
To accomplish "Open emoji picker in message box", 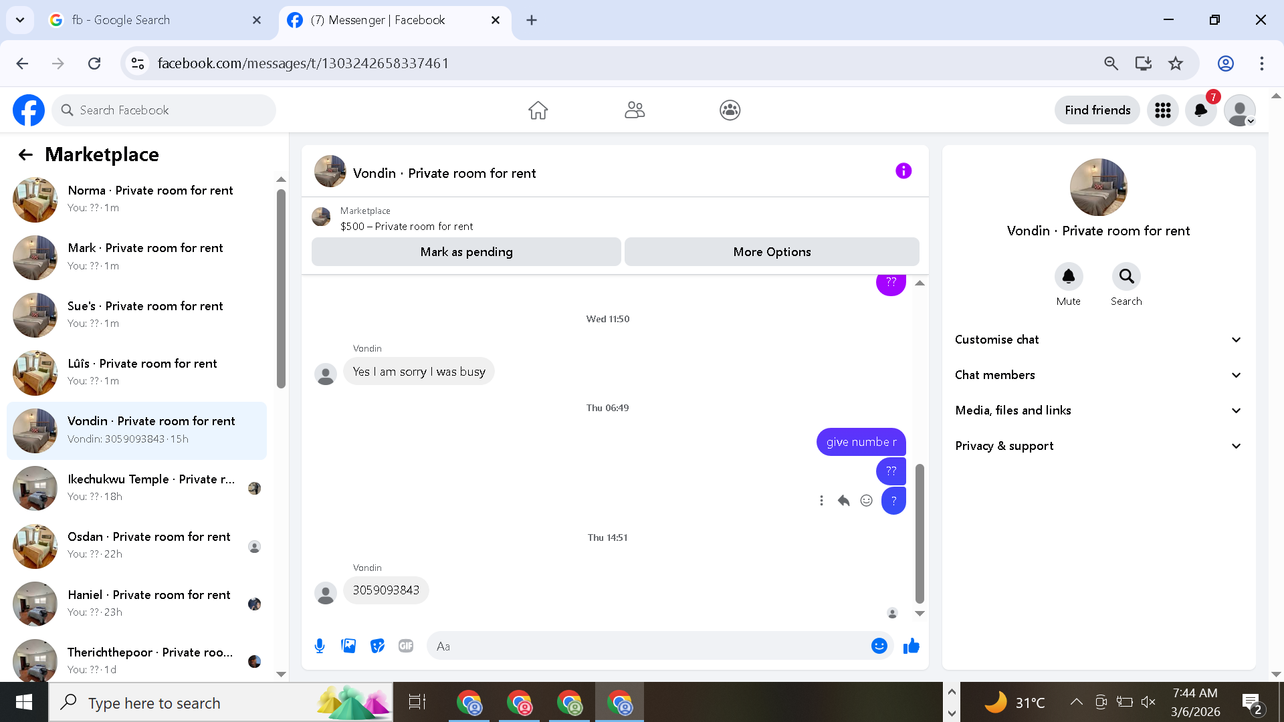I will pos(879,646).
